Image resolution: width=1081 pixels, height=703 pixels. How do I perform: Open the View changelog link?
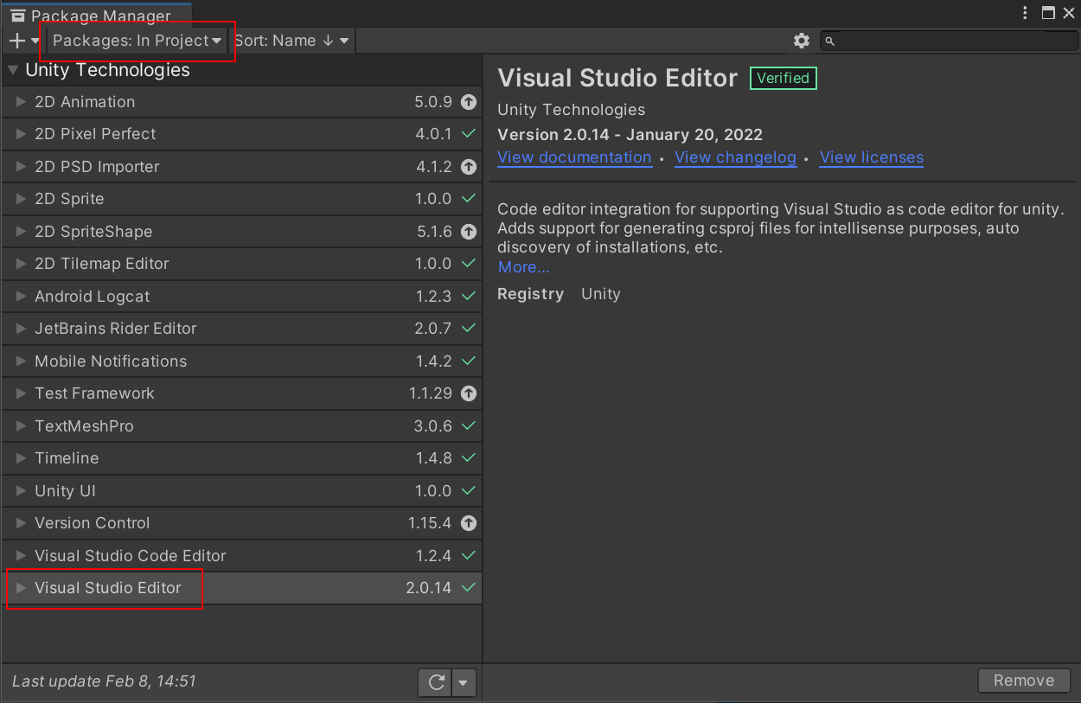(735, 157)
